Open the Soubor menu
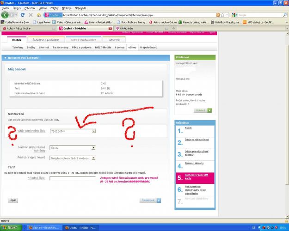 tap(6, 8)
